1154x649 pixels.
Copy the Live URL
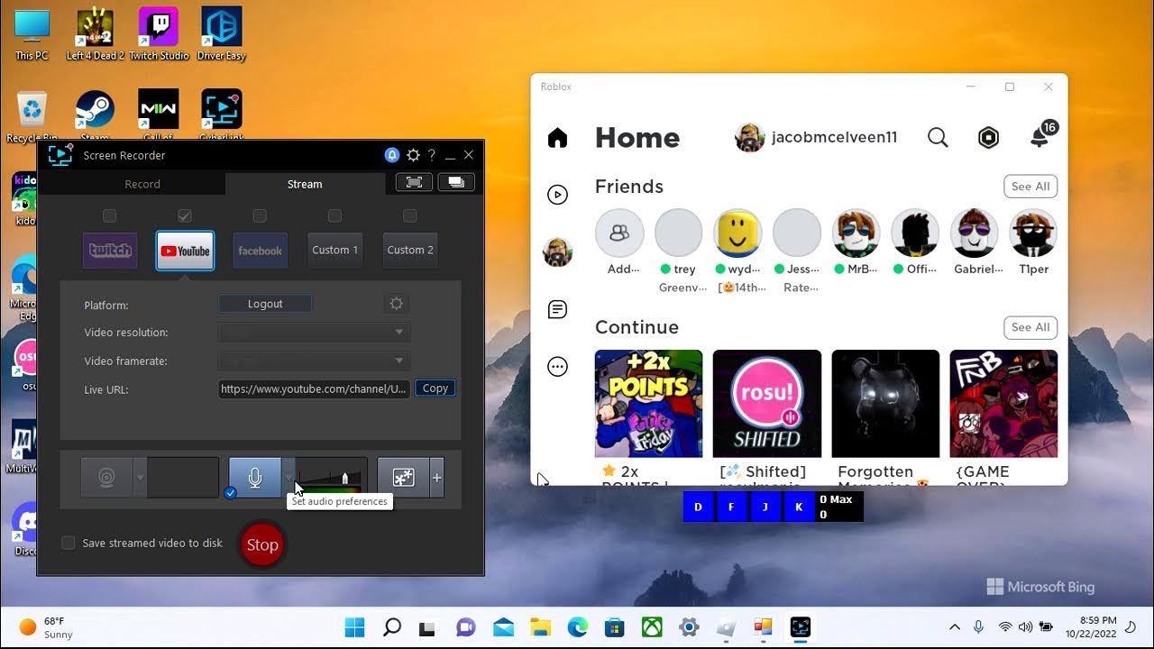click(435, 388)
